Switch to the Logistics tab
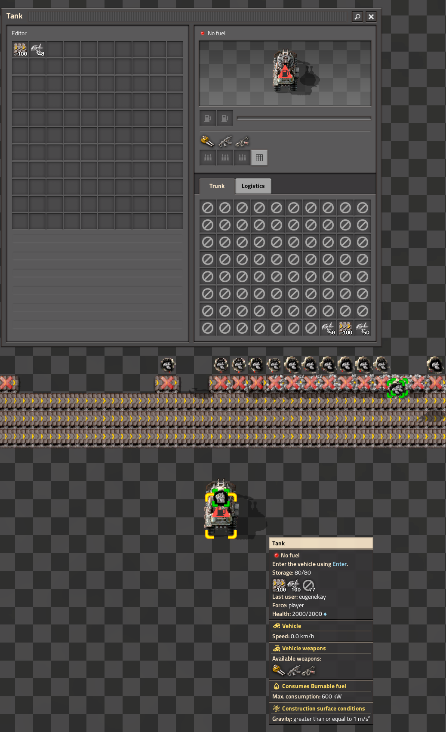This screenshot has height=732, width=446. [x=253, y=186]
